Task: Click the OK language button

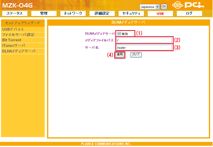Action: click(164, 6)
